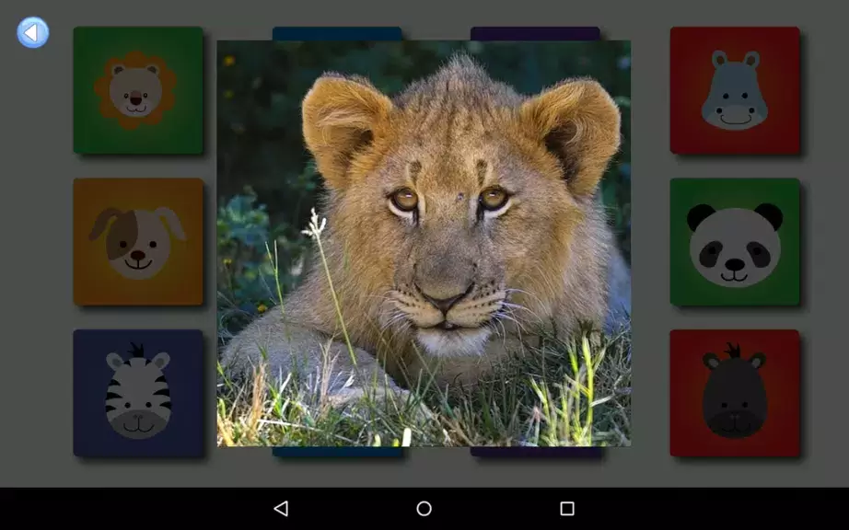
Task: Tap the lion cub's right eye in photo
Action: (493, 197)
